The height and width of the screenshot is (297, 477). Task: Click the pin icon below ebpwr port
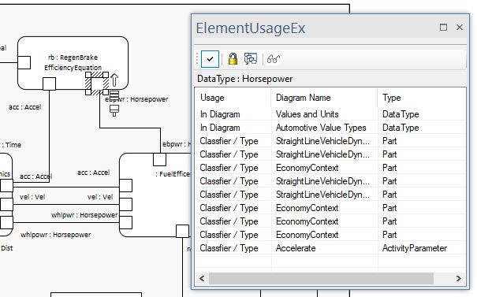click(114, 110)
